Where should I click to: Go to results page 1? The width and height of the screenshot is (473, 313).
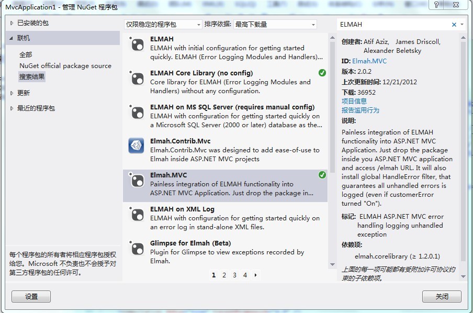pyautogui.click(x=213, y=275)
